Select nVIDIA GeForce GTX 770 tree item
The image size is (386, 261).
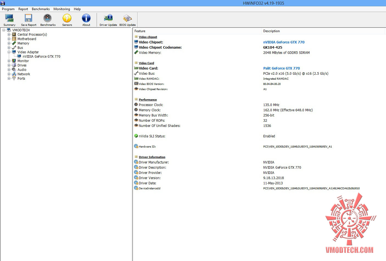(x=41, y=57)
